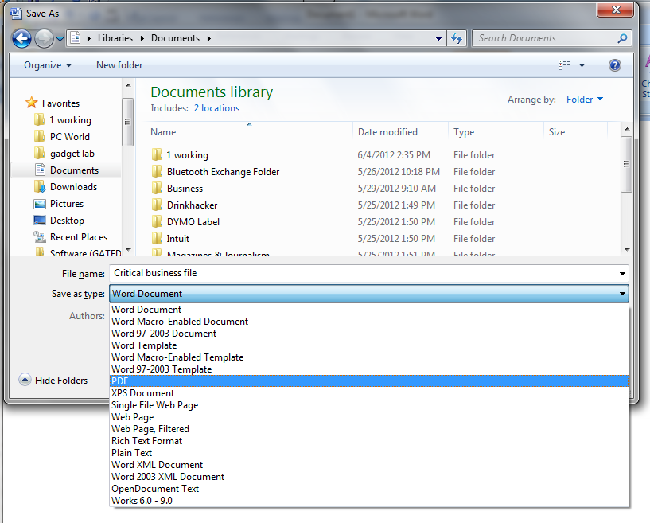Click the 2 locations link

(216, 108)
